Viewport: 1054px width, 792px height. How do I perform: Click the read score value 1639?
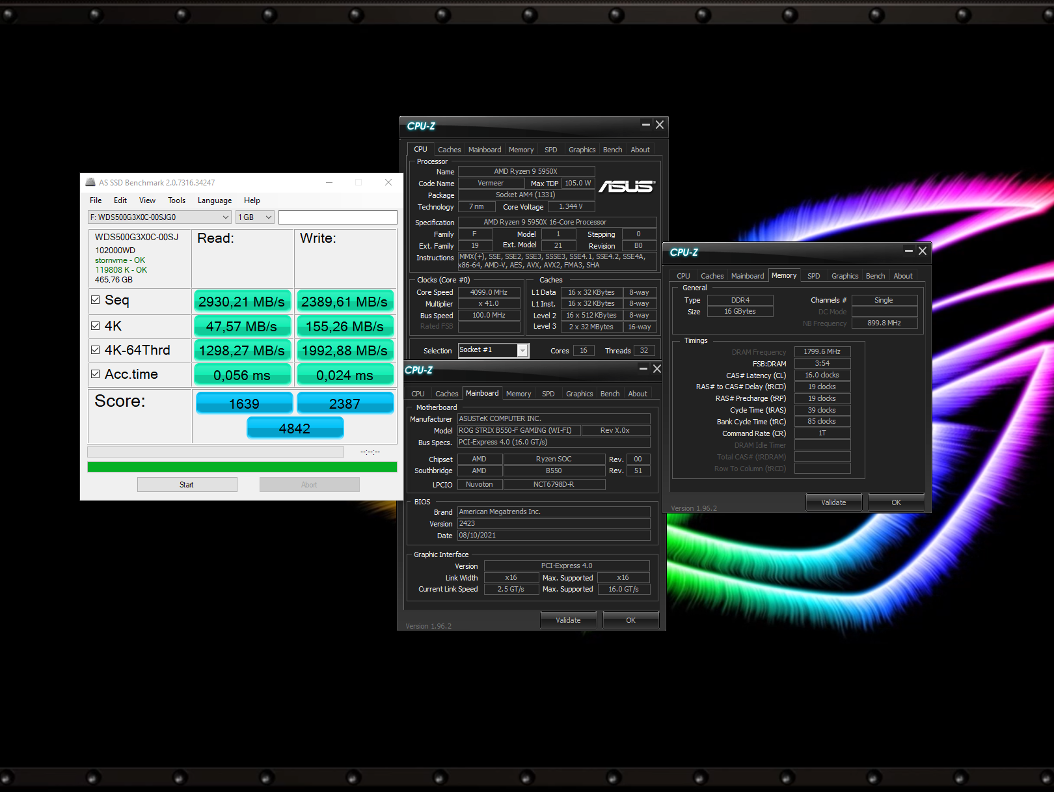pyautogui.click(x=244, y=403)
